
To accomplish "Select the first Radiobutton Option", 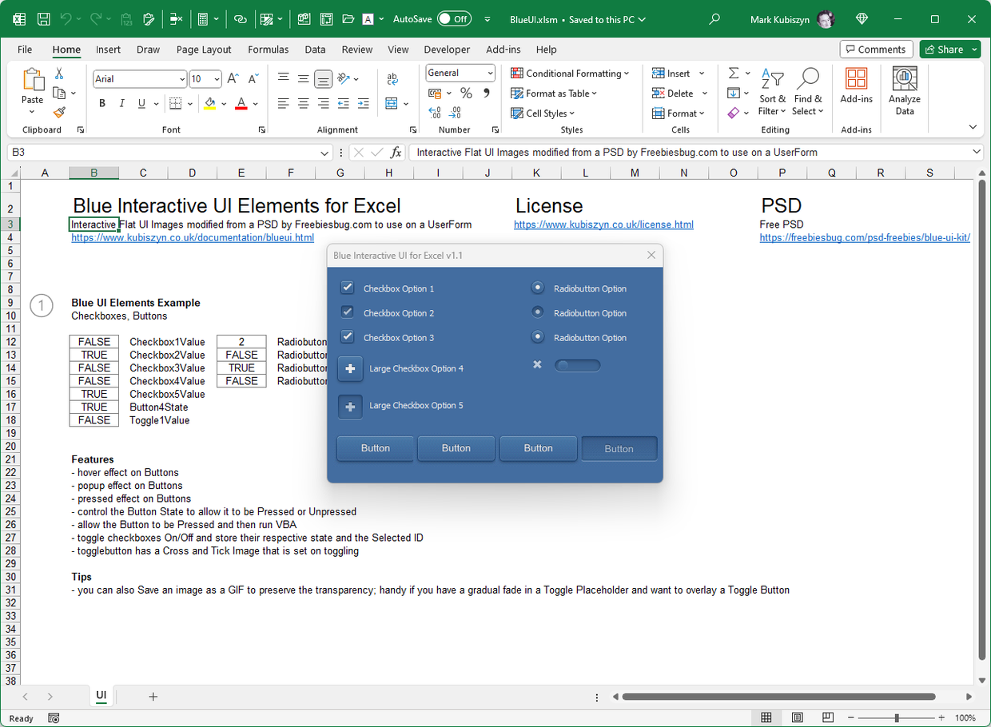I will click(x=538, y=288).
